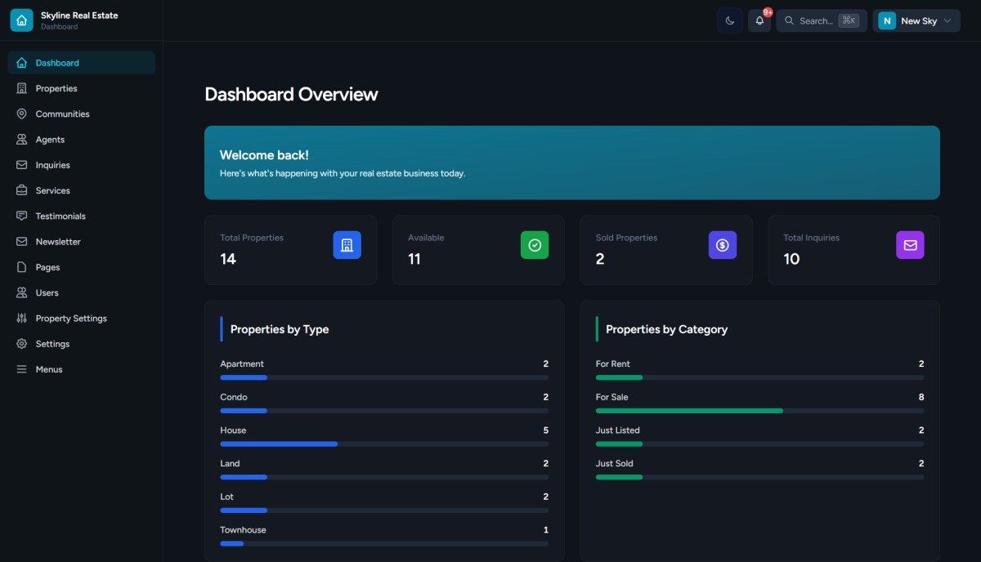981x562 pixels.
Task: Click the Skyline Real Estate home logo
Action: tap(21, 20)
